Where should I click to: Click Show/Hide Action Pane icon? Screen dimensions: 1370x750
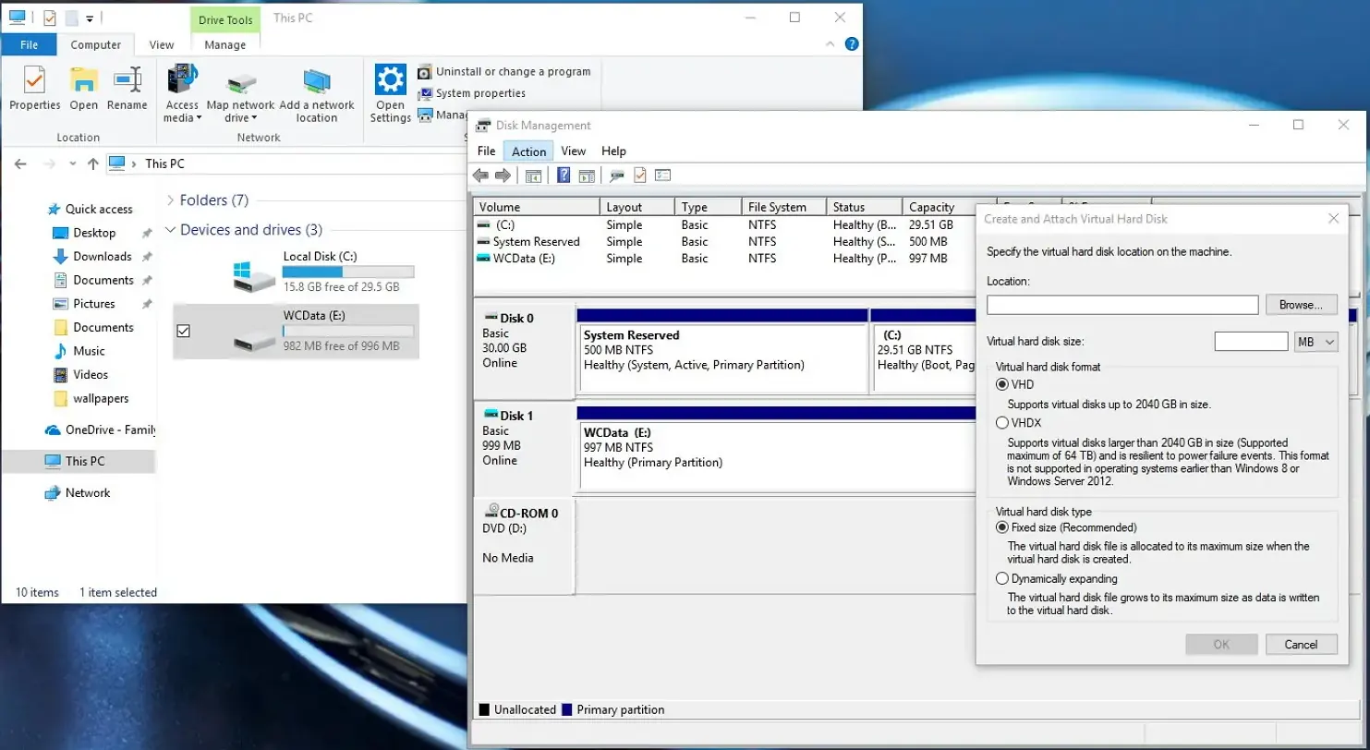pos(586,175)
